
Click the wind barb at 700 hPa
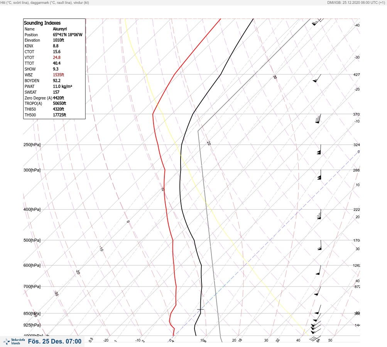318,291
